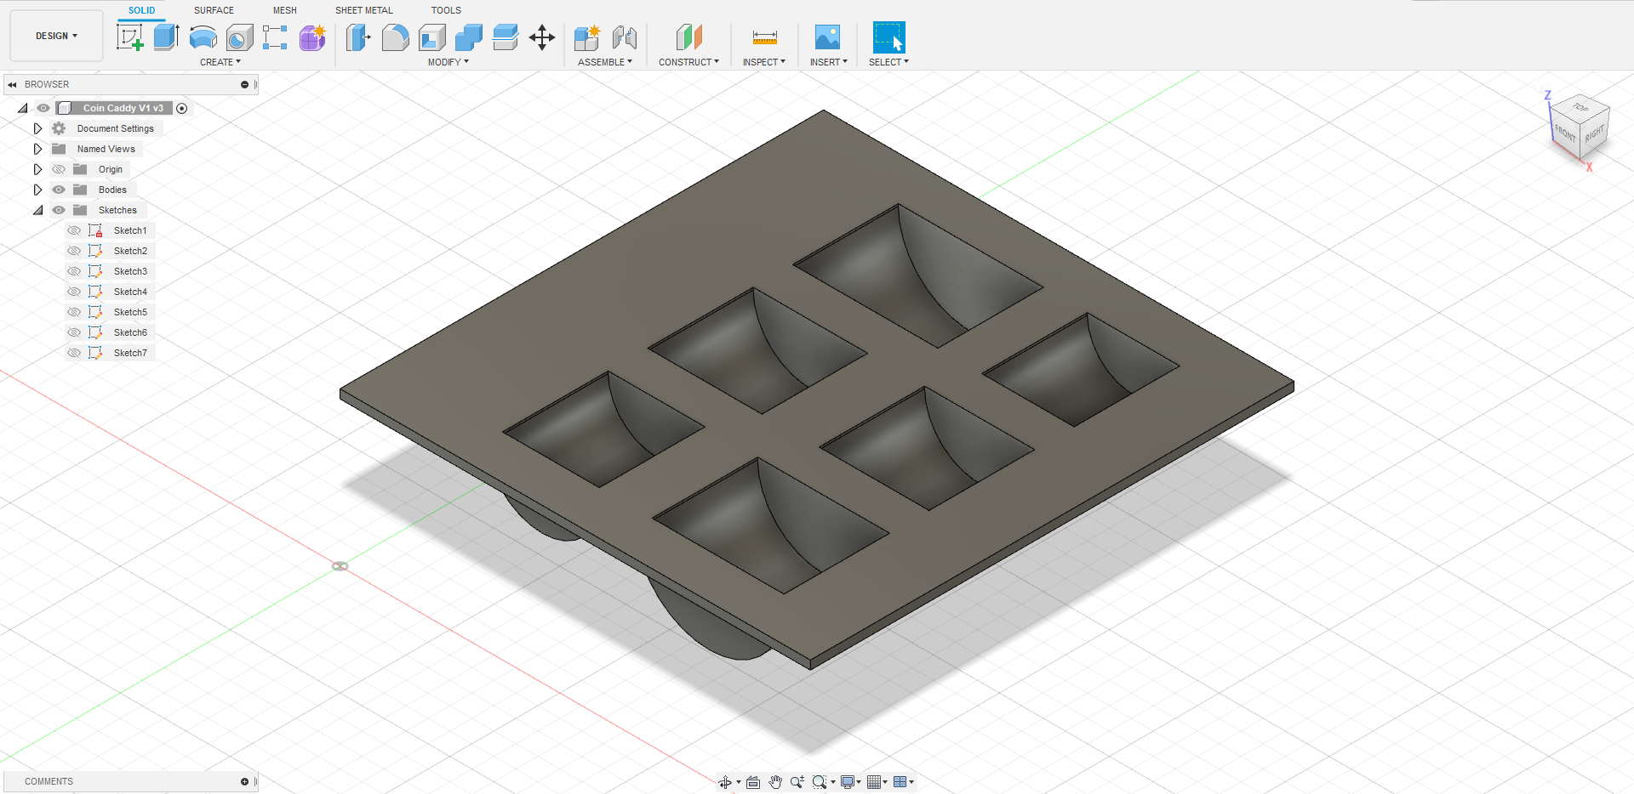
Task: Click the Zoom magnifier icon
Action: tap(797, 782)
